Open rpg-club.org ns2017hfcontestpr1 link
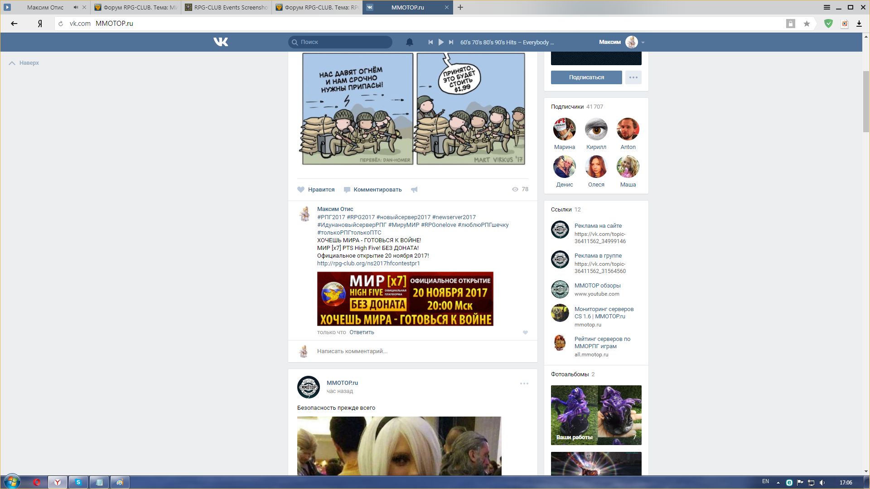 click(368, 263)
